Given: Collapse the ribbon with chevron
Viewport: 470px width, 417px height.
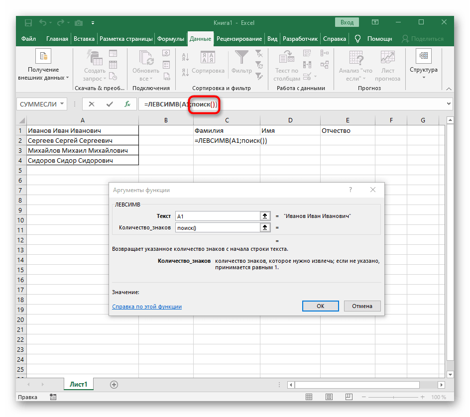Looking at the screenshot, I should click(449, 89).
